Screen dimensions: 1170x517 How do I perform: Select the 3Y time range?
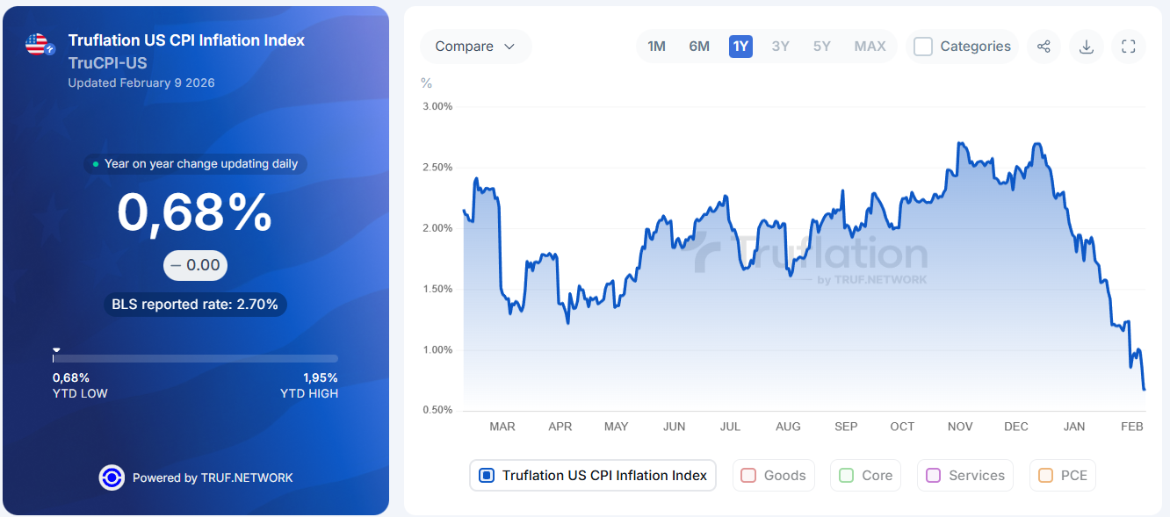(780, 47)
